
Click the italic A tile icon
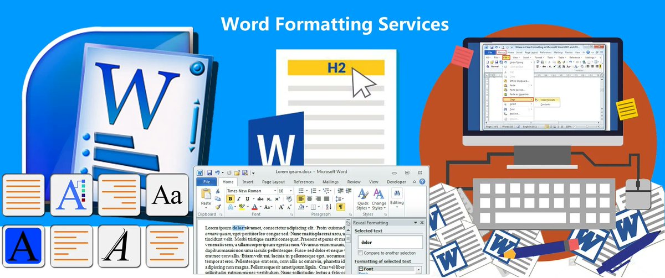(x=118, y=246)
